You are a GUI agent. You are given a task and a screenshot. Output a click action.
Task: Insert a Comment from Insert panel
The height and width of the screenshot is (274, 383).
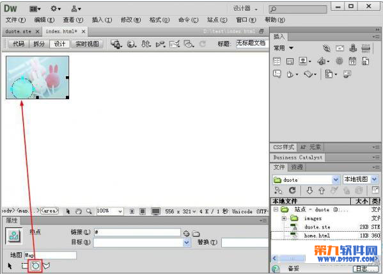(x=277, y=74)
